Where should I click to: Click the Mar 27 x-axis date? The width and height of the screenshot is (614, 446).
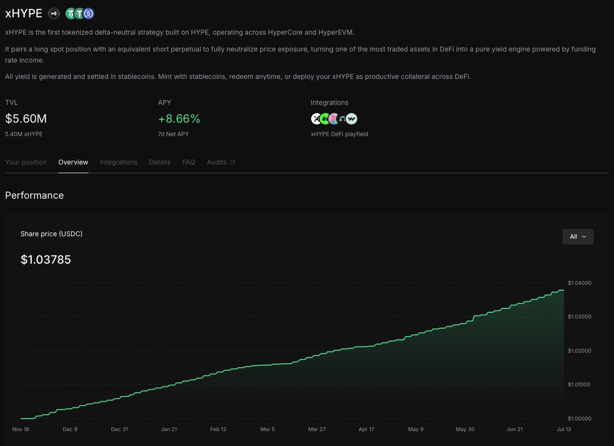click(x=317, y=429)
